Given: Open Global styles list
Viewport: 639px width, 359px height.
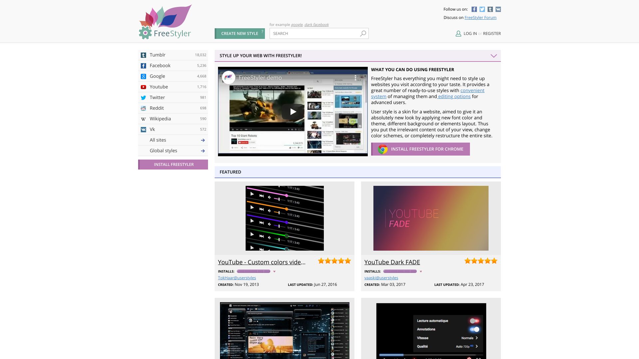Looking at the screenshot, I should (173, 151).
